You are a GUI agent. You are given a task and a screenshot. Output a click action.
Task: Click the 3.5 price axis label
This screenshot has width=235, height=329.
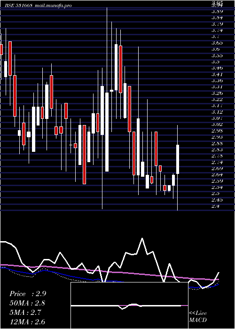coord(215,62)
